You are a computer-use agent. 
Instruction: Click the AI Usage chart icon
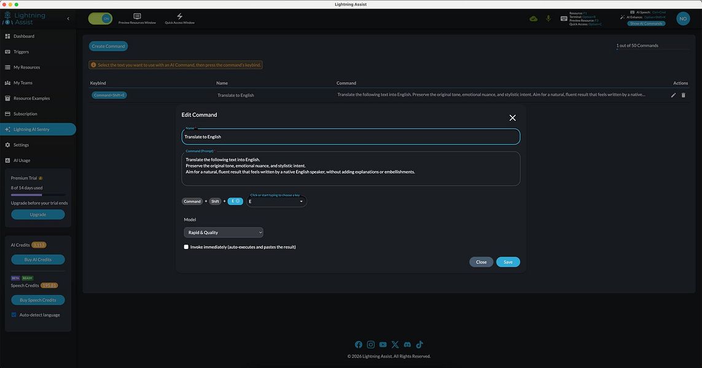[7, 161]
